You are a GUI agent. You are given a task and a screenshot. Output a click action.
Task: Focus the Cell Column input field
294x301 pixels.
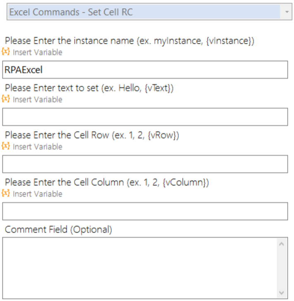coord(145,211)
